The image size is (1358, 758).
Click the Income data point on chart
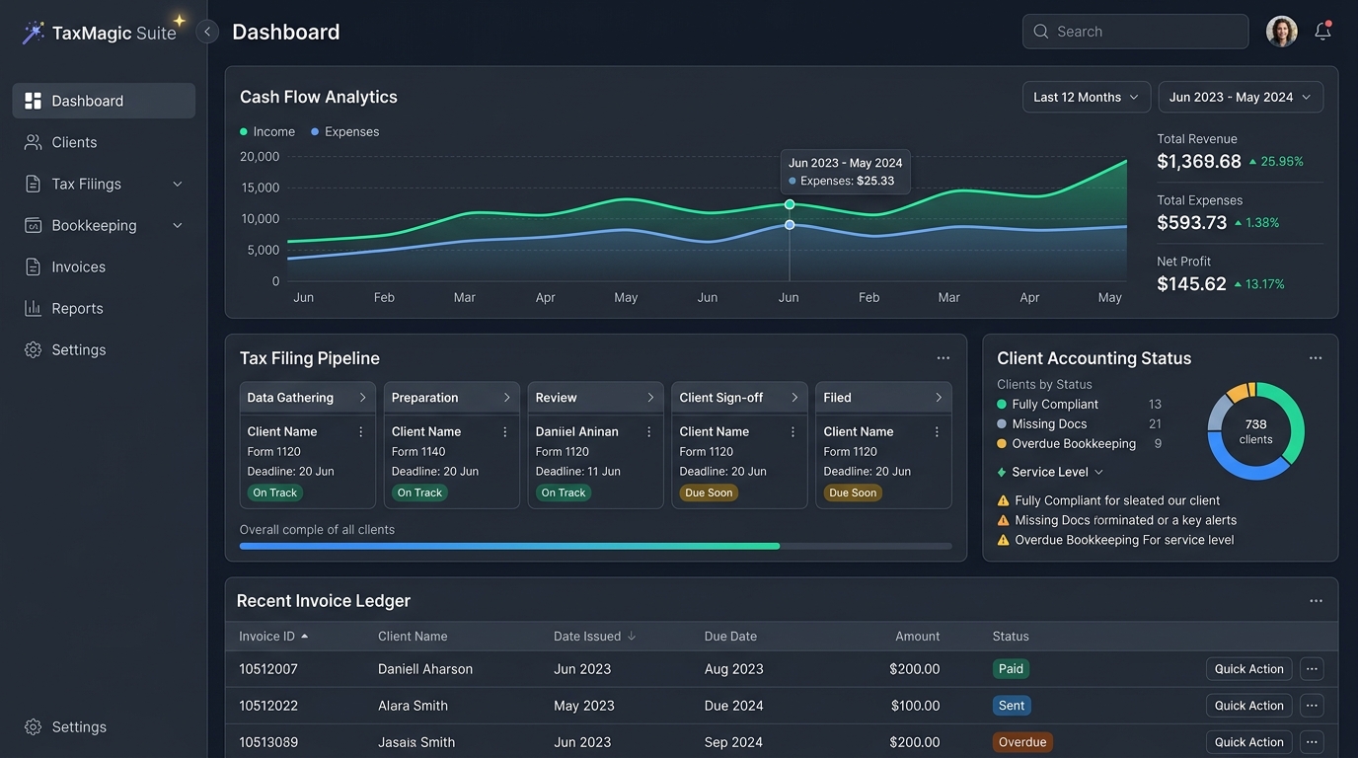[790, 204]
